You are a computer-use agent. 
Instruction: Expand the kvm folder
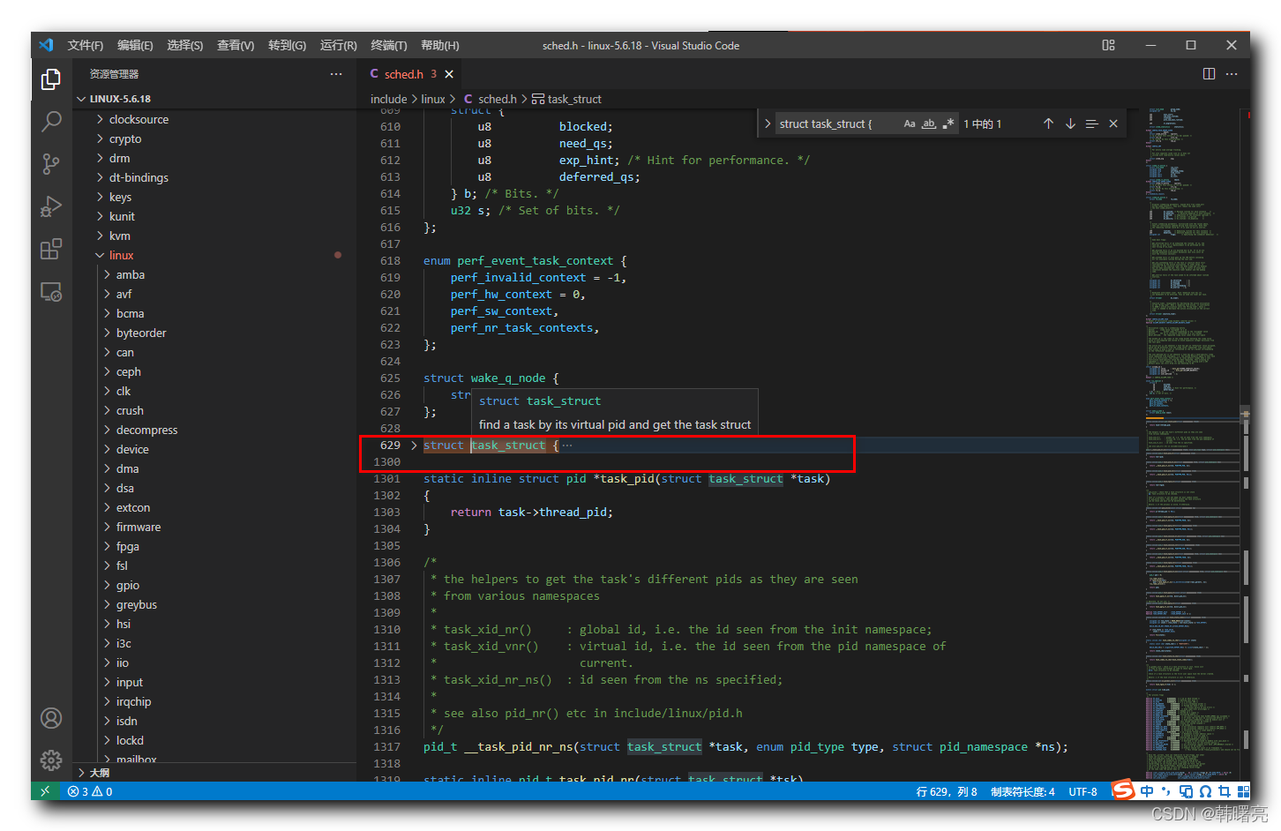tap(120, 236)
